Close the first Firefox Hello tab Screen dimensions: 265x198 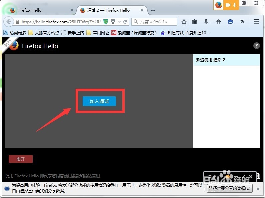72,10
